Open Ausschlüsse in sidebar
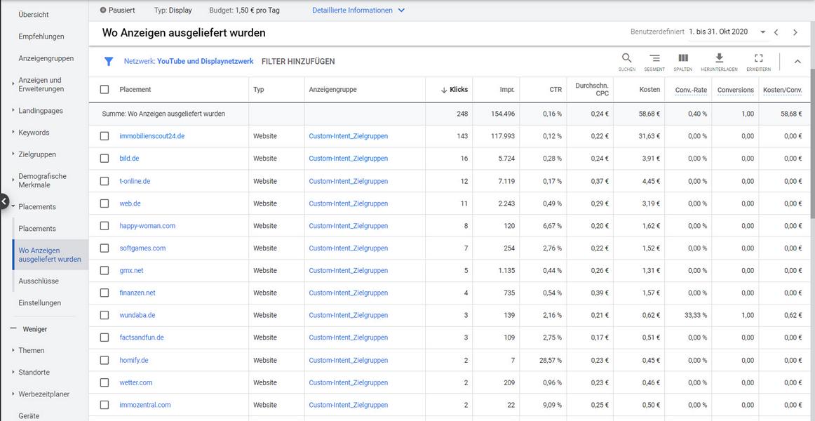Image resolution: width=815 pixels, height=421 pixels. [x=39, y=281]
